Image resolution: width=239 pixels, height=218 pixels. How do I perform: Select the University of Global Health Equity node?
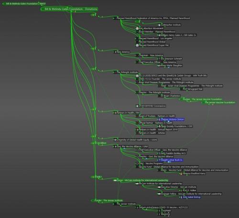pyautogui.click(x=135, y=140)
